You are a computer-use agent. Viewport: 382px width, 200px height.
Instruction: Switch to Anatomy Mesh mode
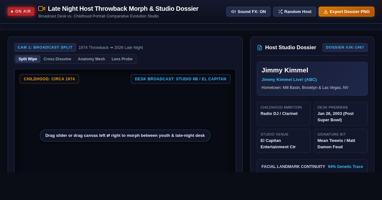91,59
